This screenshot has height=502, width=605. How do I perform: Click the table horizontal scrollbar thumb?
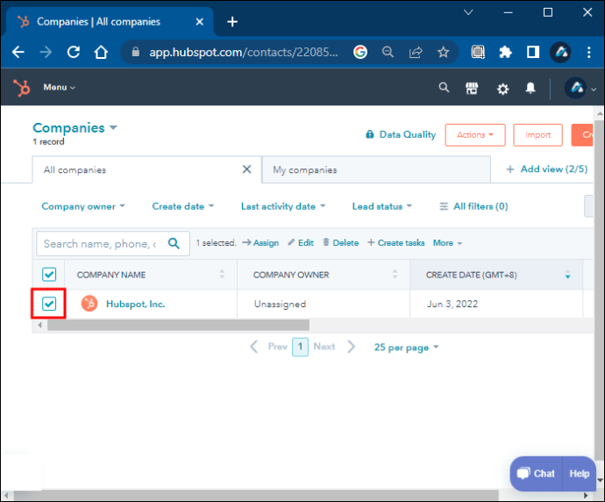pos(178,325)
